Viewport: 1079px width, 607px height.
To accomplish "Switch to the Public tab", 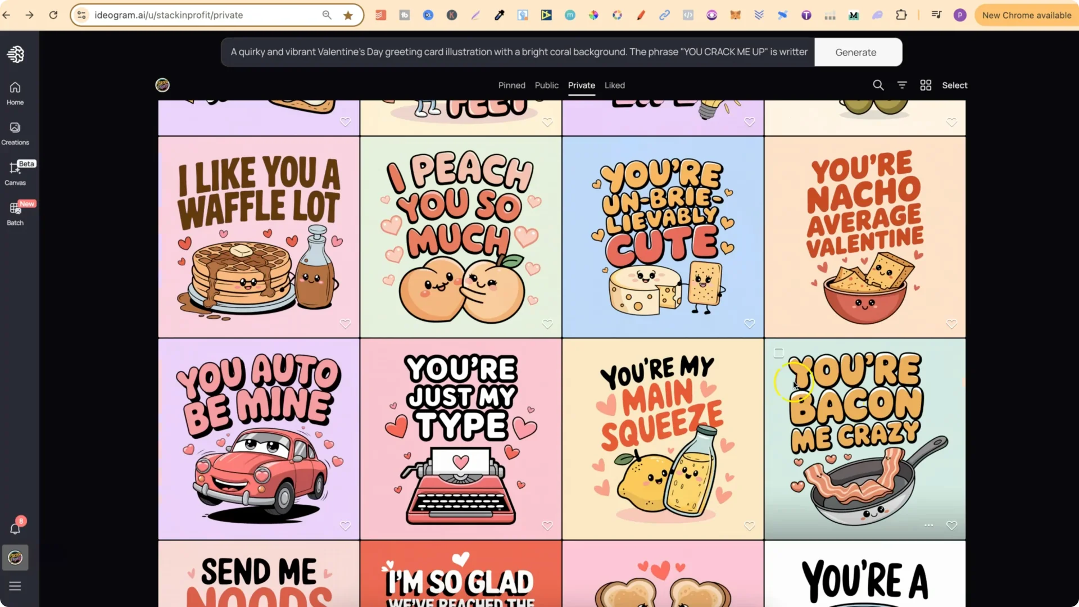I will pyautogui.click(x=546, y=85).
